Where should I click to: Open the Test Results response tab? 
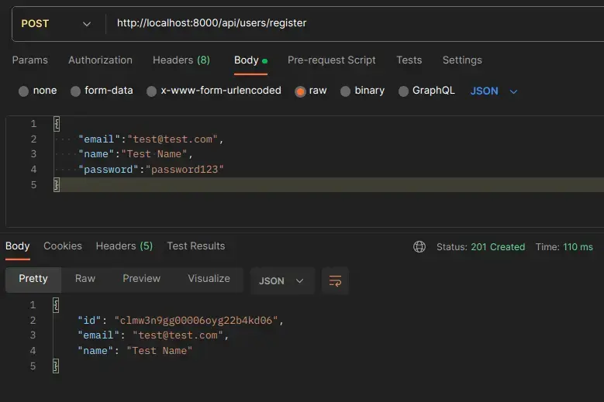pyautogui.click(x=195, y=246)
